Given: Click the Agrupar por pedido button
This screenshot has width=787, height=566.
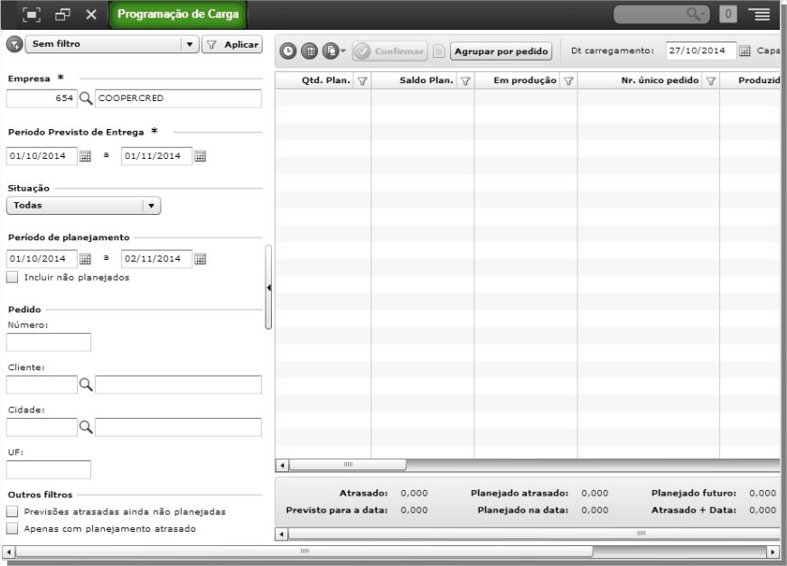Looking at the screenshot, I should click(501, 51).
